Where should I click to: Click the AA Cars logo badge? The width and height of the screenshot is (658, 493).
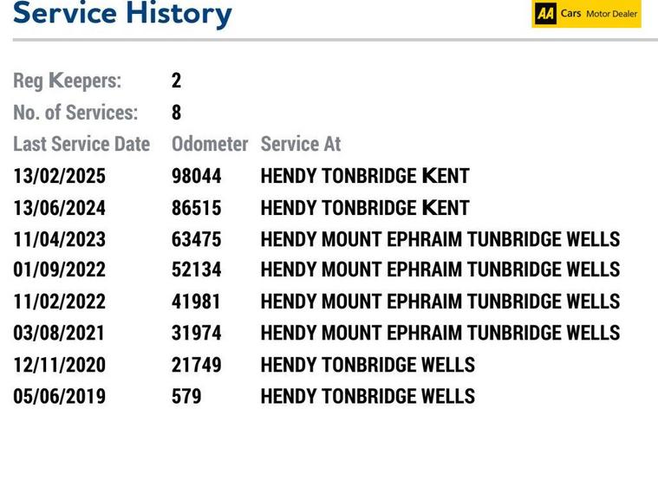tap(586, 13)
